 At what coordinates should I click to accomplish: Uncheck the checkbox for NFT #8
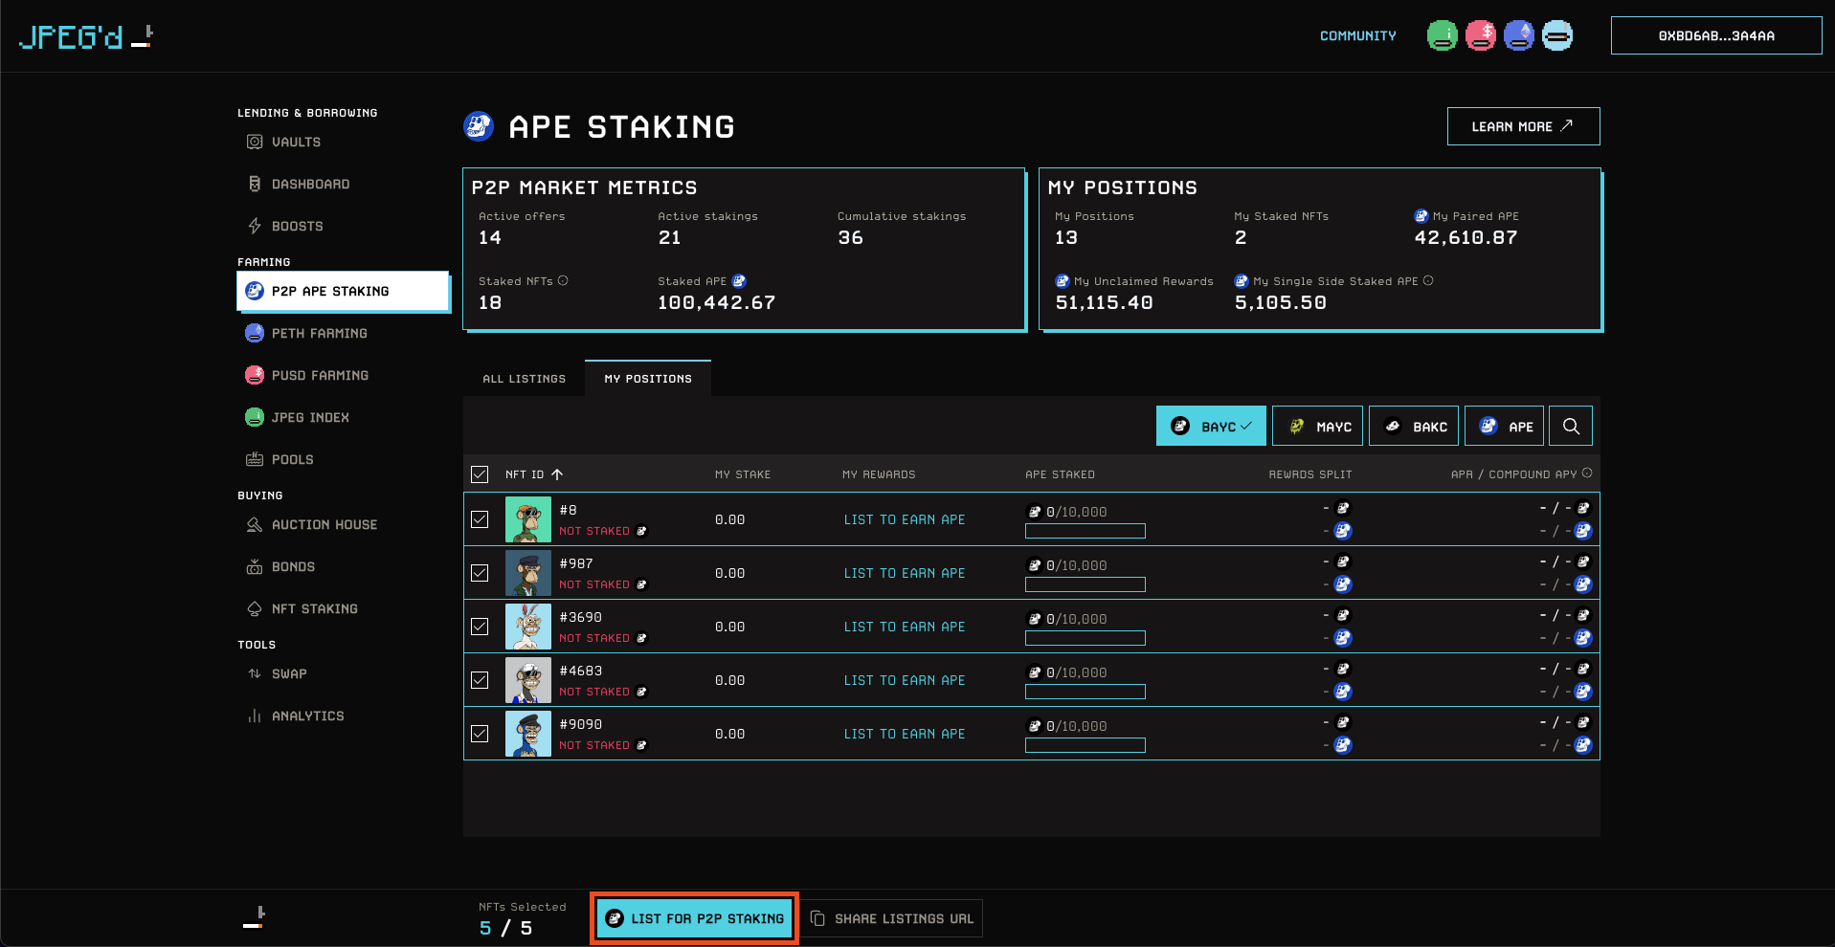tap(480, 519)
